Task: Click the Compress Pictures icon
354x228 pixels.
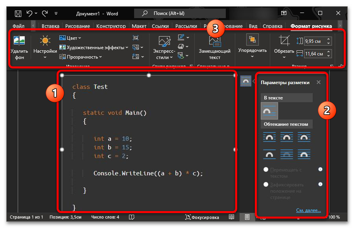Action: (x=136, y=38)
